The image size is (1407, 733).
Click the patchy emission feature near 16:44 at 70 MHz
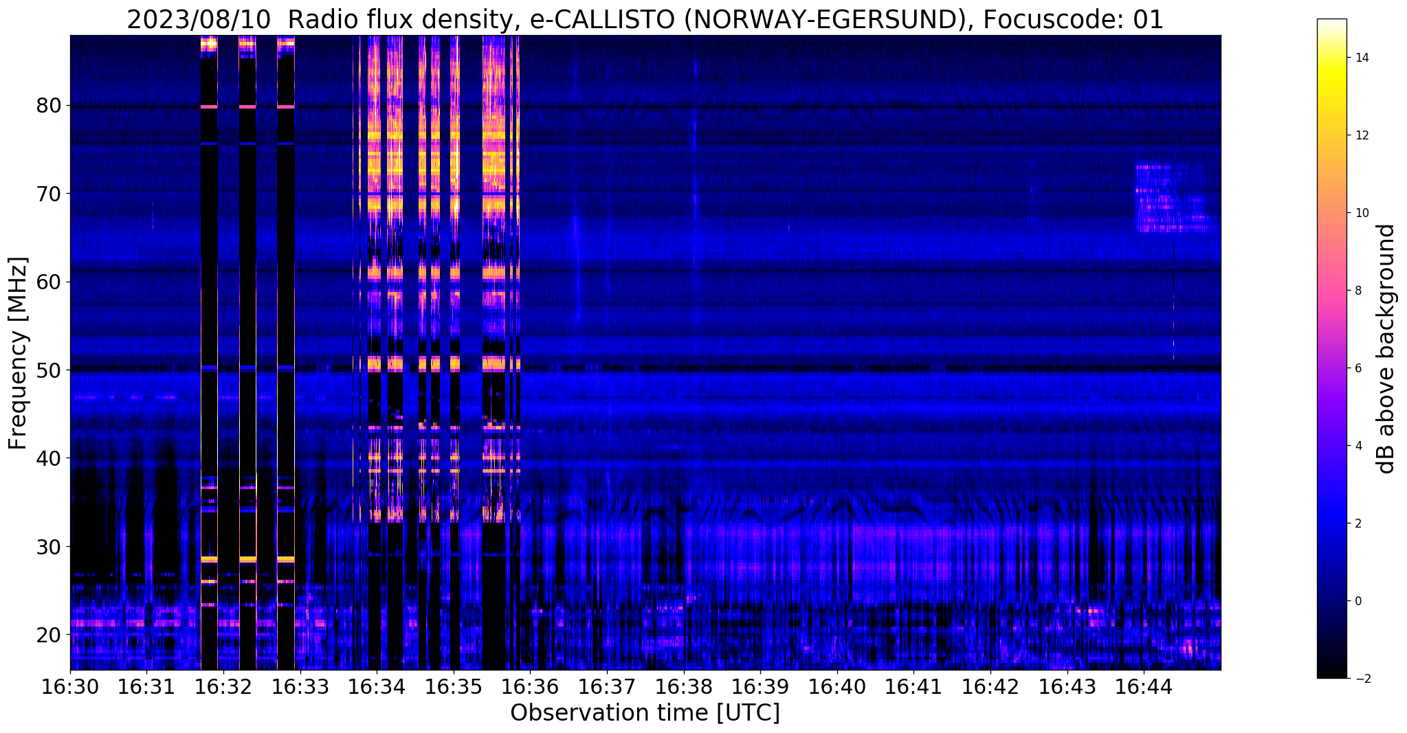pos(1174,198)
